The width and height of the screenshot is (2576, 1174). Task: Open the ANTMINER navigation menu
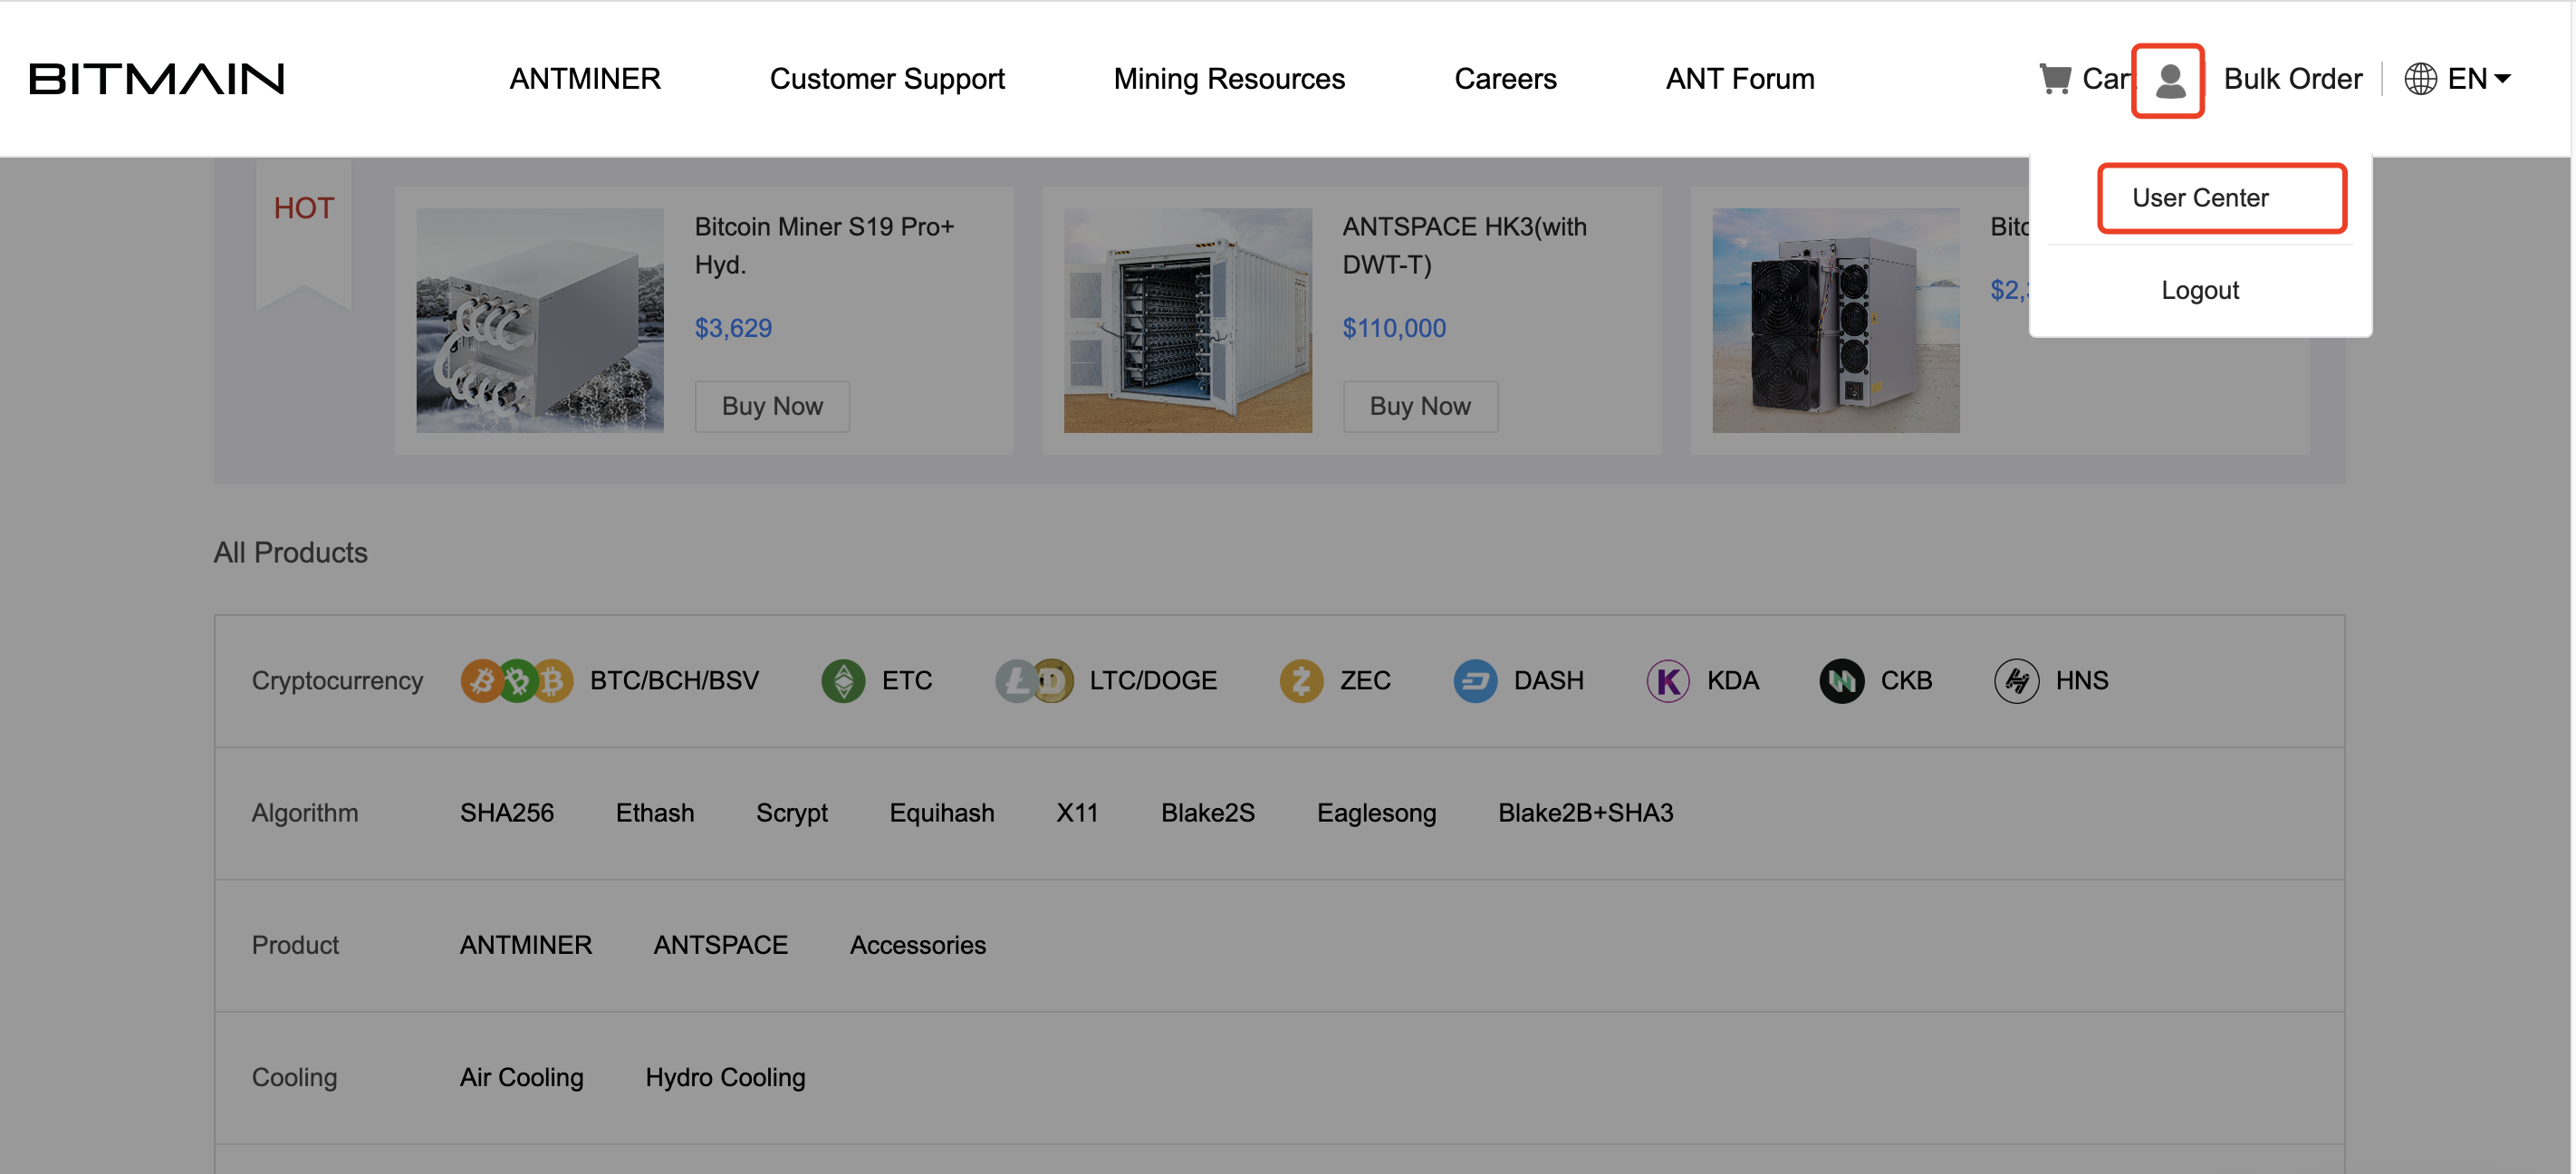(585, 79)
